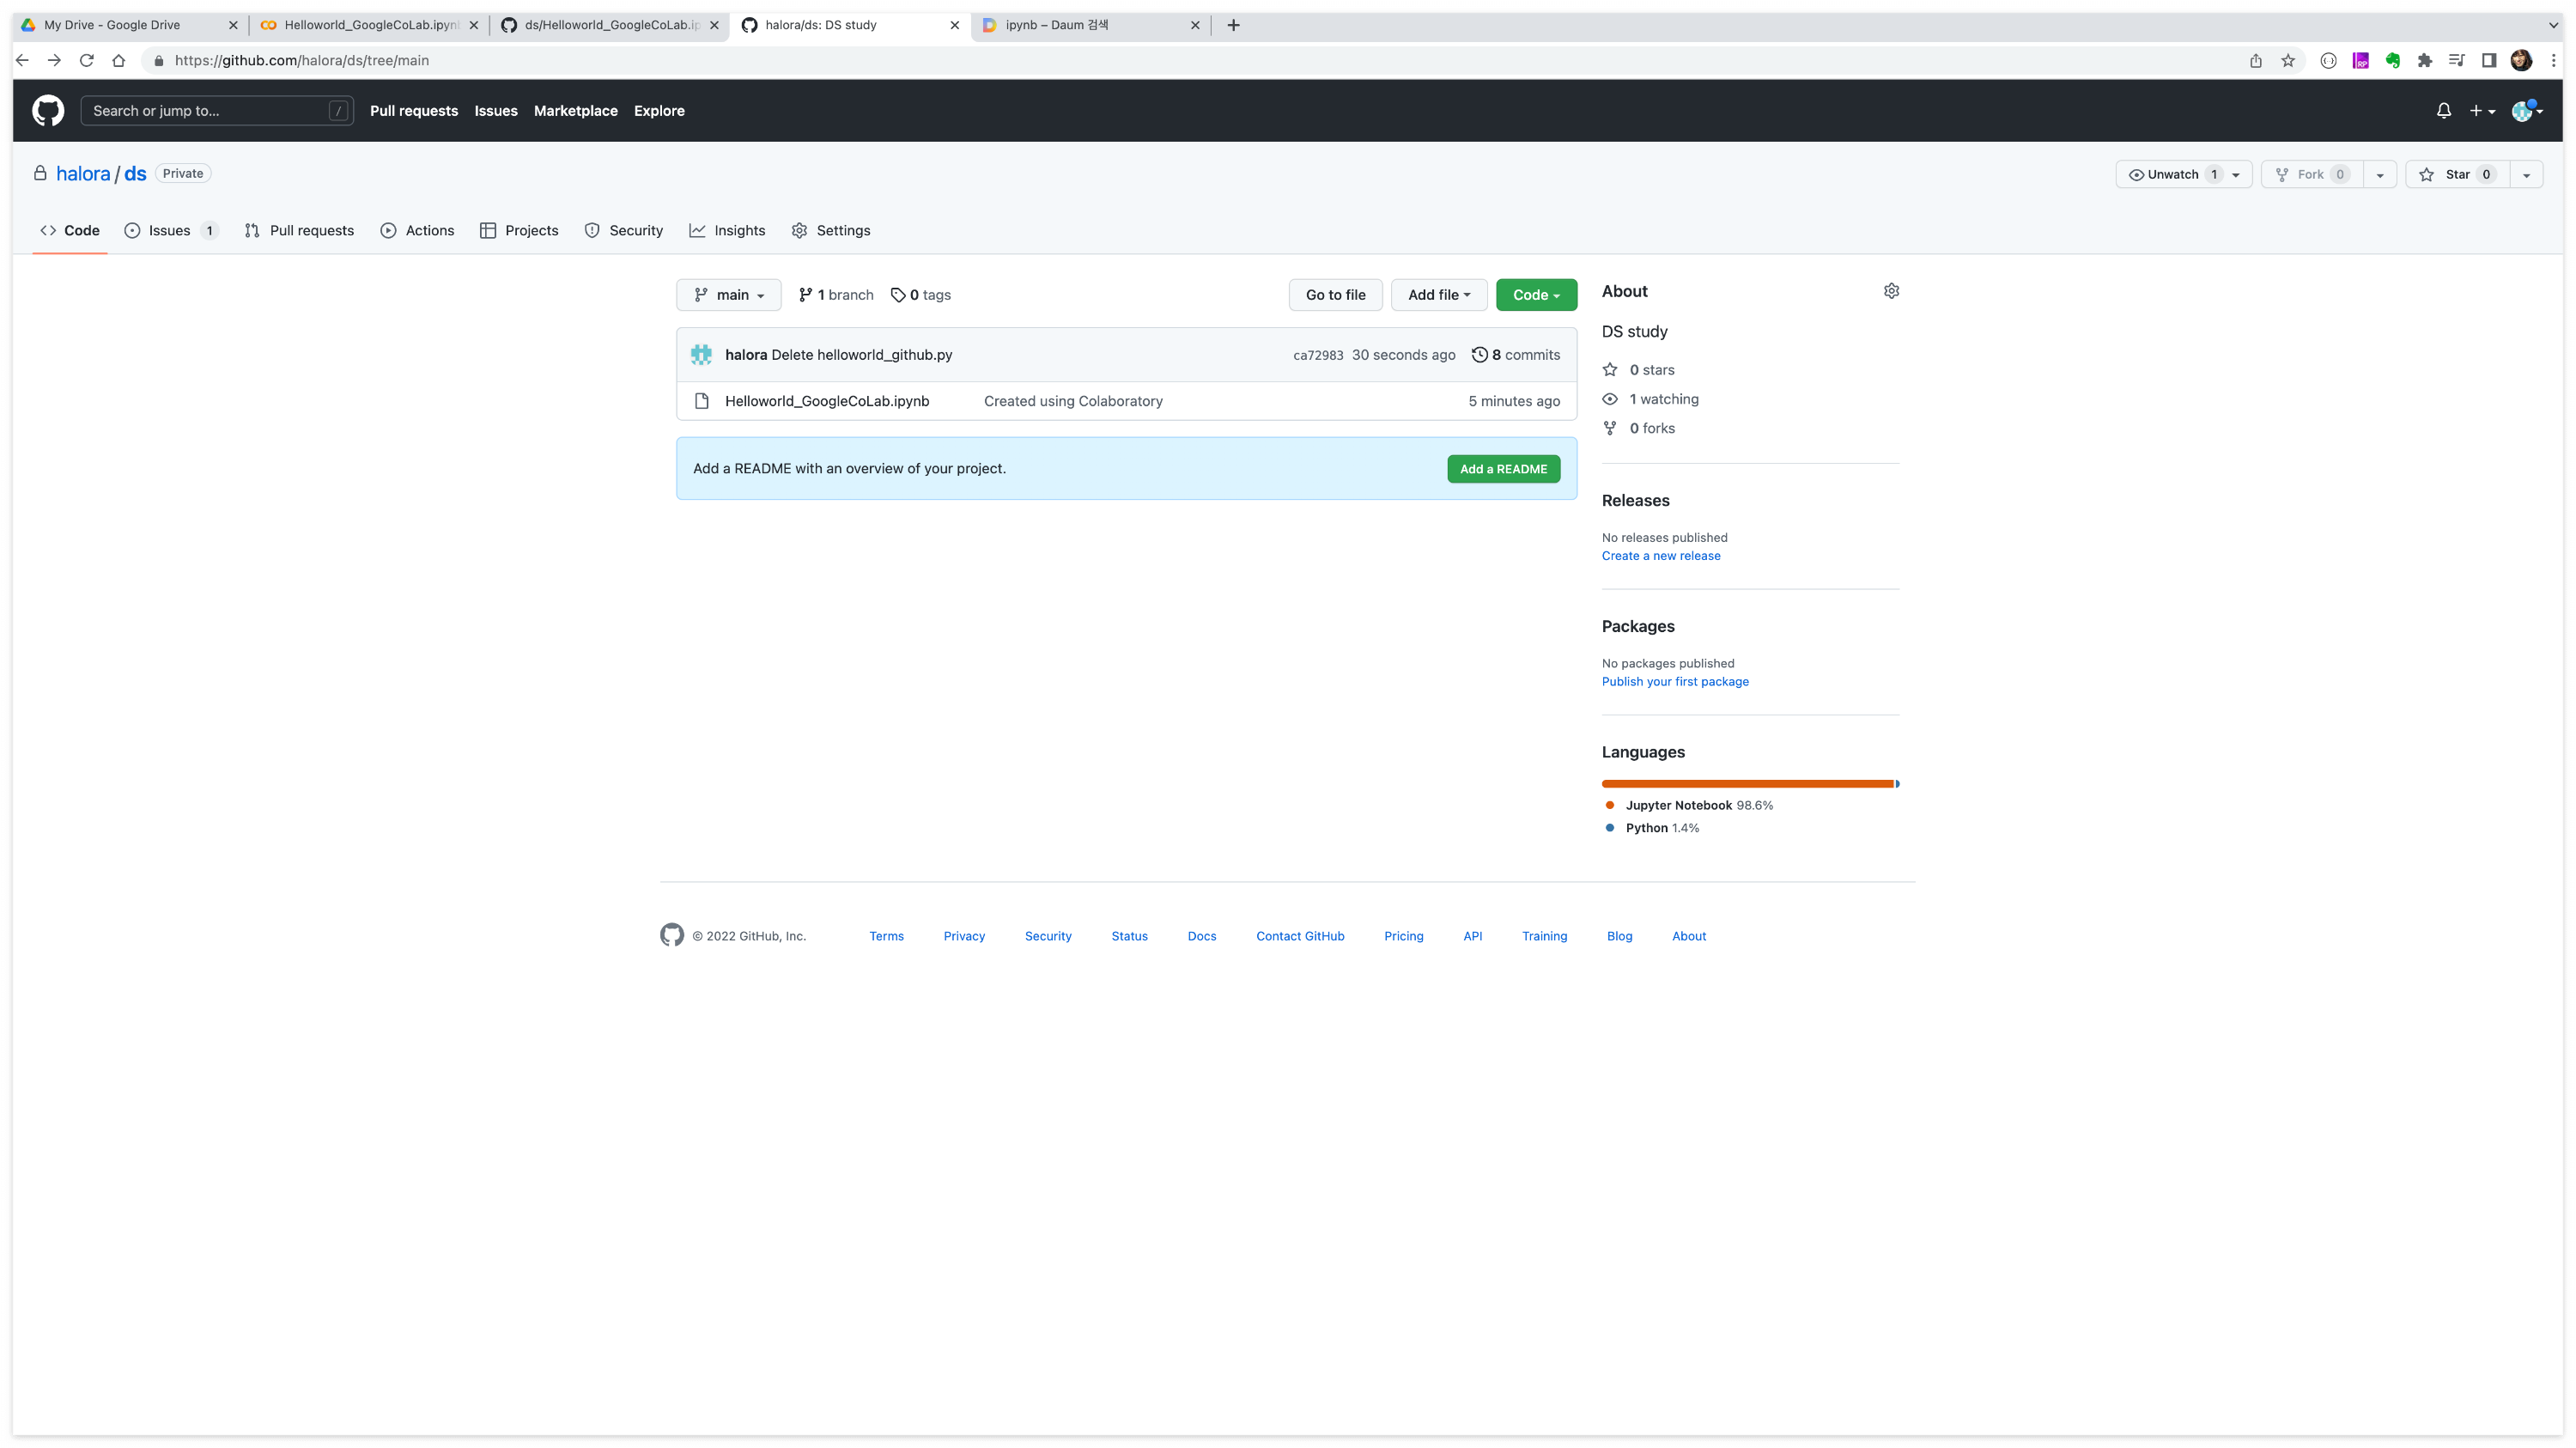Open Chrome three-dot menu
Viewport: 2576px width, 1448px height.
tap(2553, 60)
